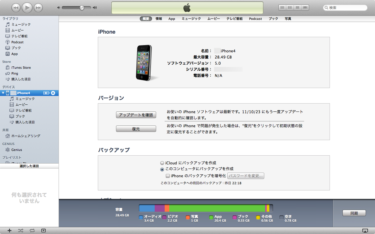
Task: Click the play button in the toolbar
Action: coord(27,8)
